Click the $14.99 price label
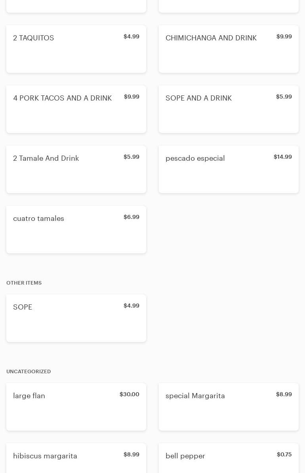The width and height of the screenshot is (305, 473). [282, 157]
